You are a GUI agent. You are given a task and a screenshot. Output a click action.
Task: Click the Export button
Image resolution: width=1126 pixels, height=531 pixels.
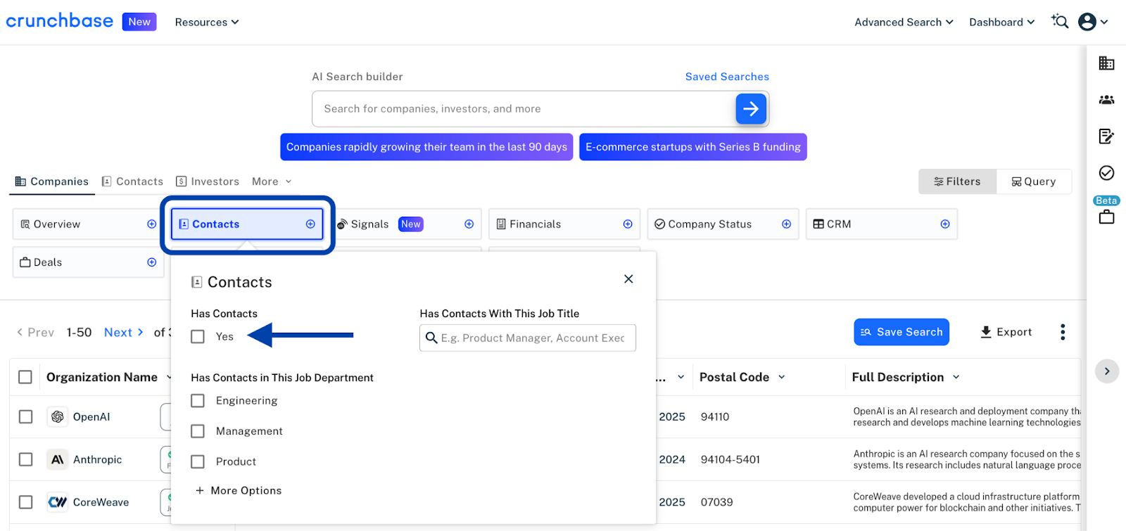click(x=1006, y=332)
